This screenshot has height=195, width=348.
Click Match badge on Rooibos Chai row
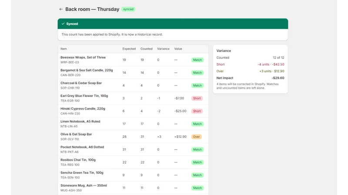tap(197, 162)
